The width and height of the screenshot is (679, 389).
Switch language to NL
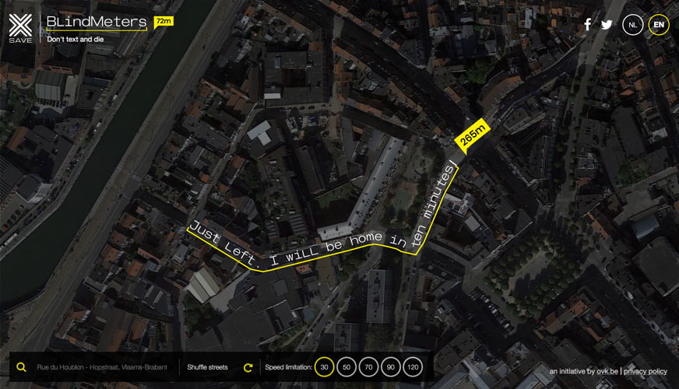[x=632, y=25]
